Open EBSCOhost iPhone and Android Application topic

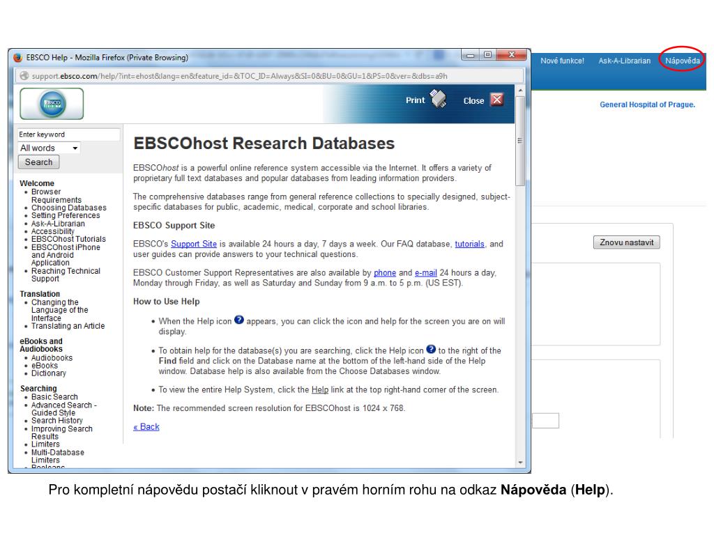click(x=66, y=255)
